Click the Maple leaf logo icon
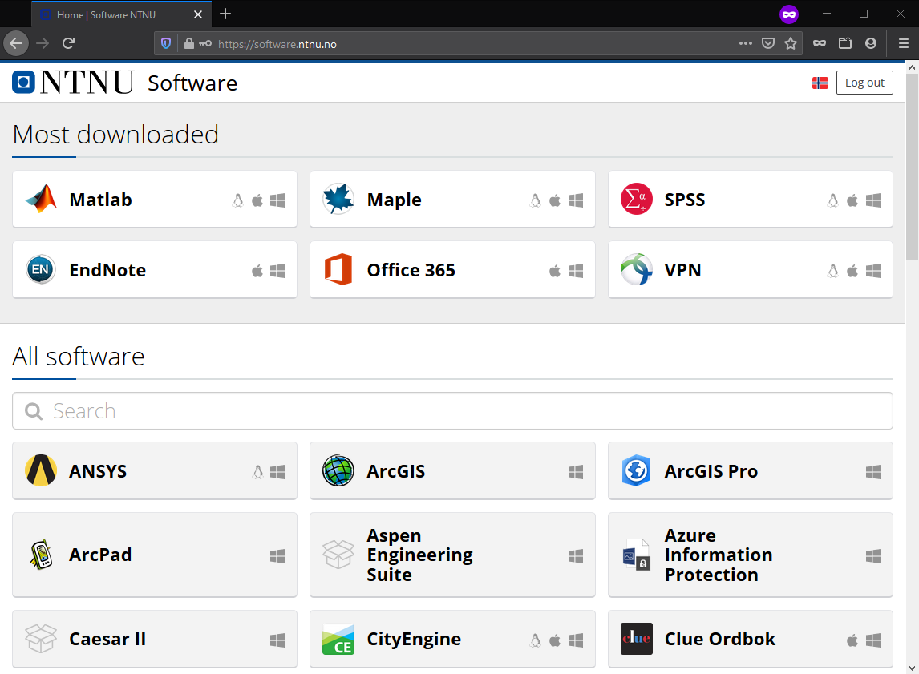 (338, 199)
